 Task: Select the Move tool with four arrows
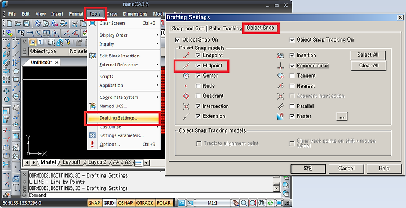pos(6,91)
